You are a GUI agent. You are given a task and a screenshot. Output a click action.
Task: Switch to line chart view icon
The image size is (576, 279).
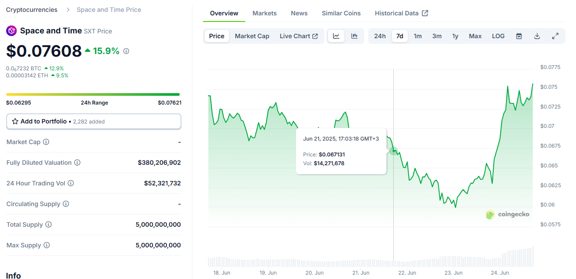336,36
